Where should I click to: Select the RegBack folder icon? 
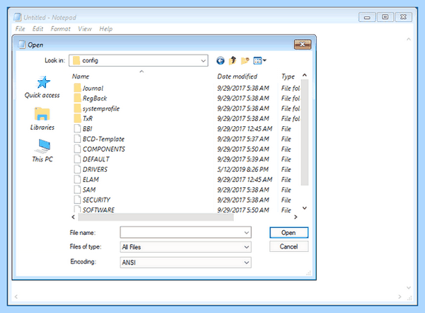pos(77,98)
